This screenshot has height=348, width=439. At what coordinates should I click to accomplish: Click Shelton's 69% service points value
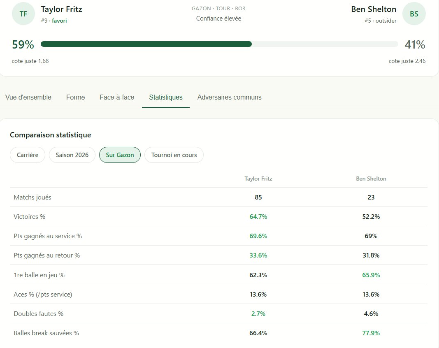371,236
